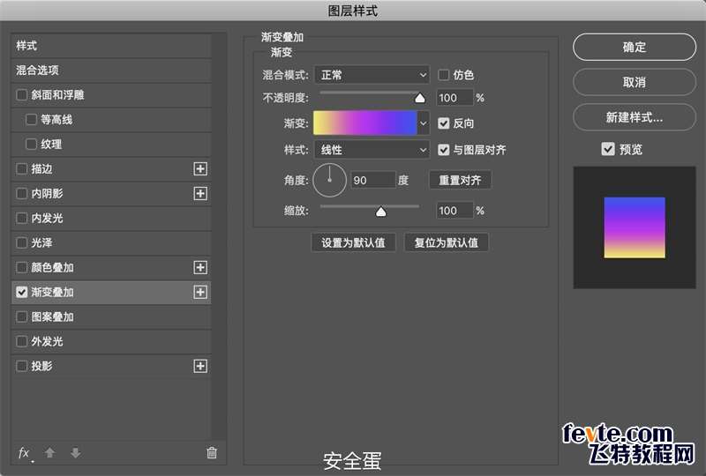The image size is (706, 476).
Task: Select the 内发光 effect row
Action: 111,219
